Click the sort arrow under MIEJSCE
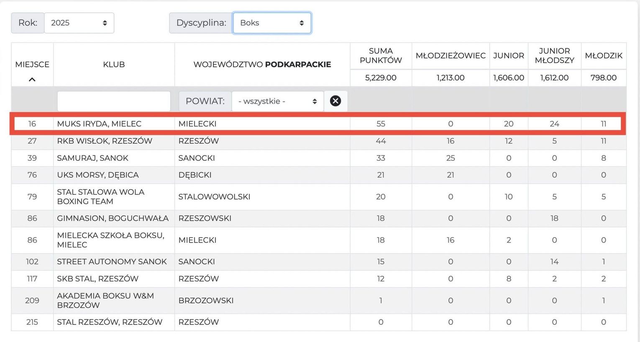Image resolution: width=640 pixels, height=342 pixels. pos(32,79)
